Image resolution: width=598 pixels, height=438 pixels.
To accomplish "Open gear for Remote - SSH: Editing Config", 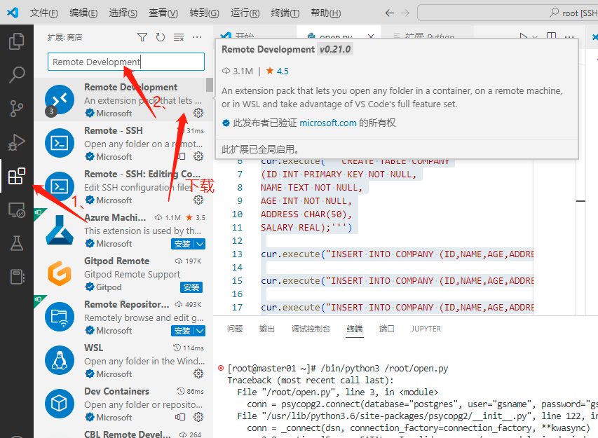I will pyautogui.click(x=198, y=200).
